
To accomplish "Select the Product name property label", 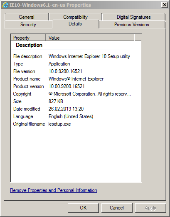I will coord(27,79).
